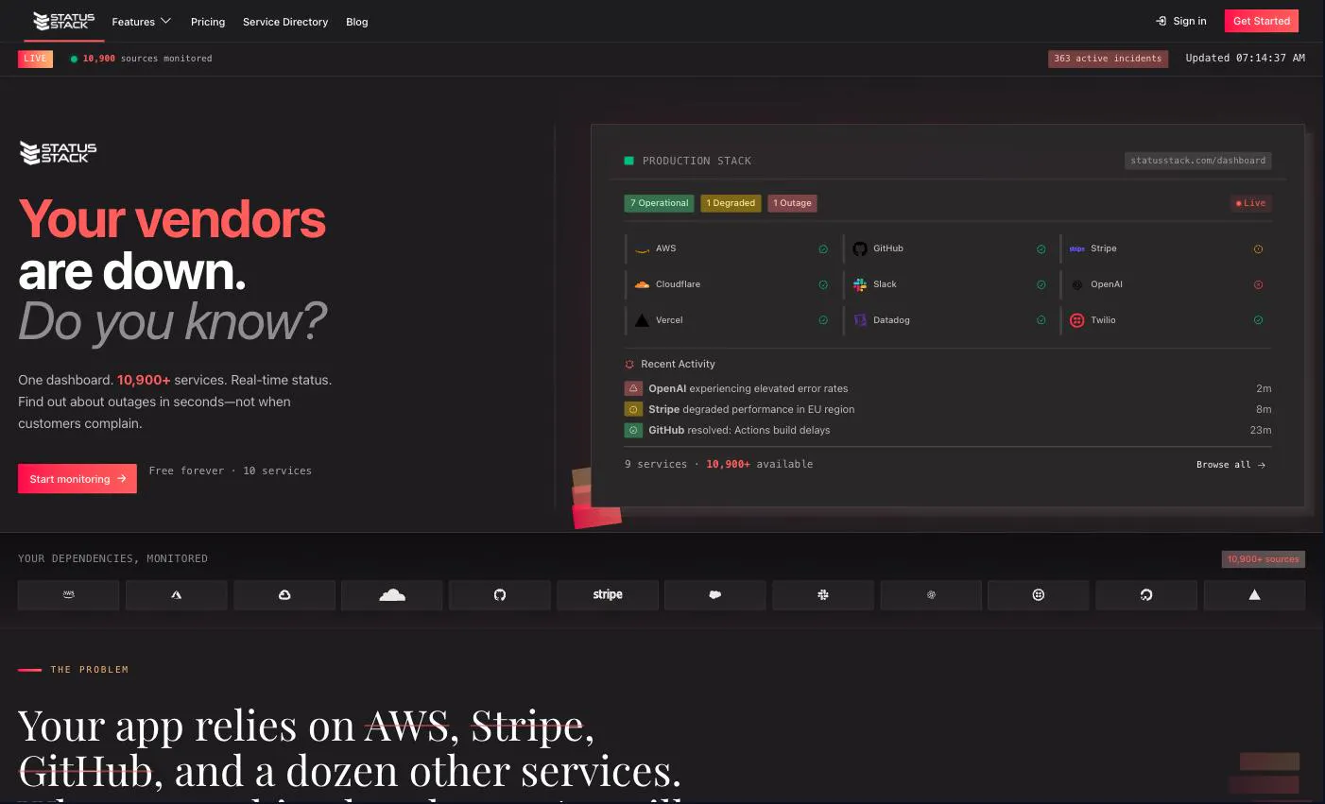Click the 363 active incidents badge
1325x804 pixels.
coord(1108,59)
